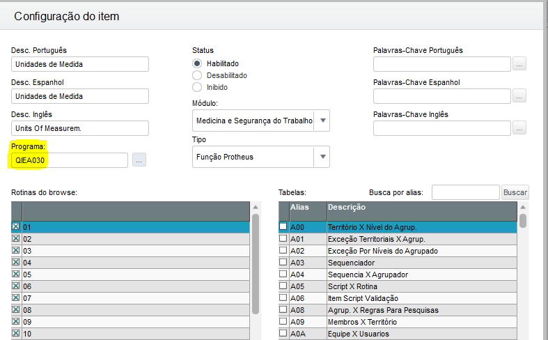
Task: Uncheck the routine 10 checkbox
Action: pos(16,333)
